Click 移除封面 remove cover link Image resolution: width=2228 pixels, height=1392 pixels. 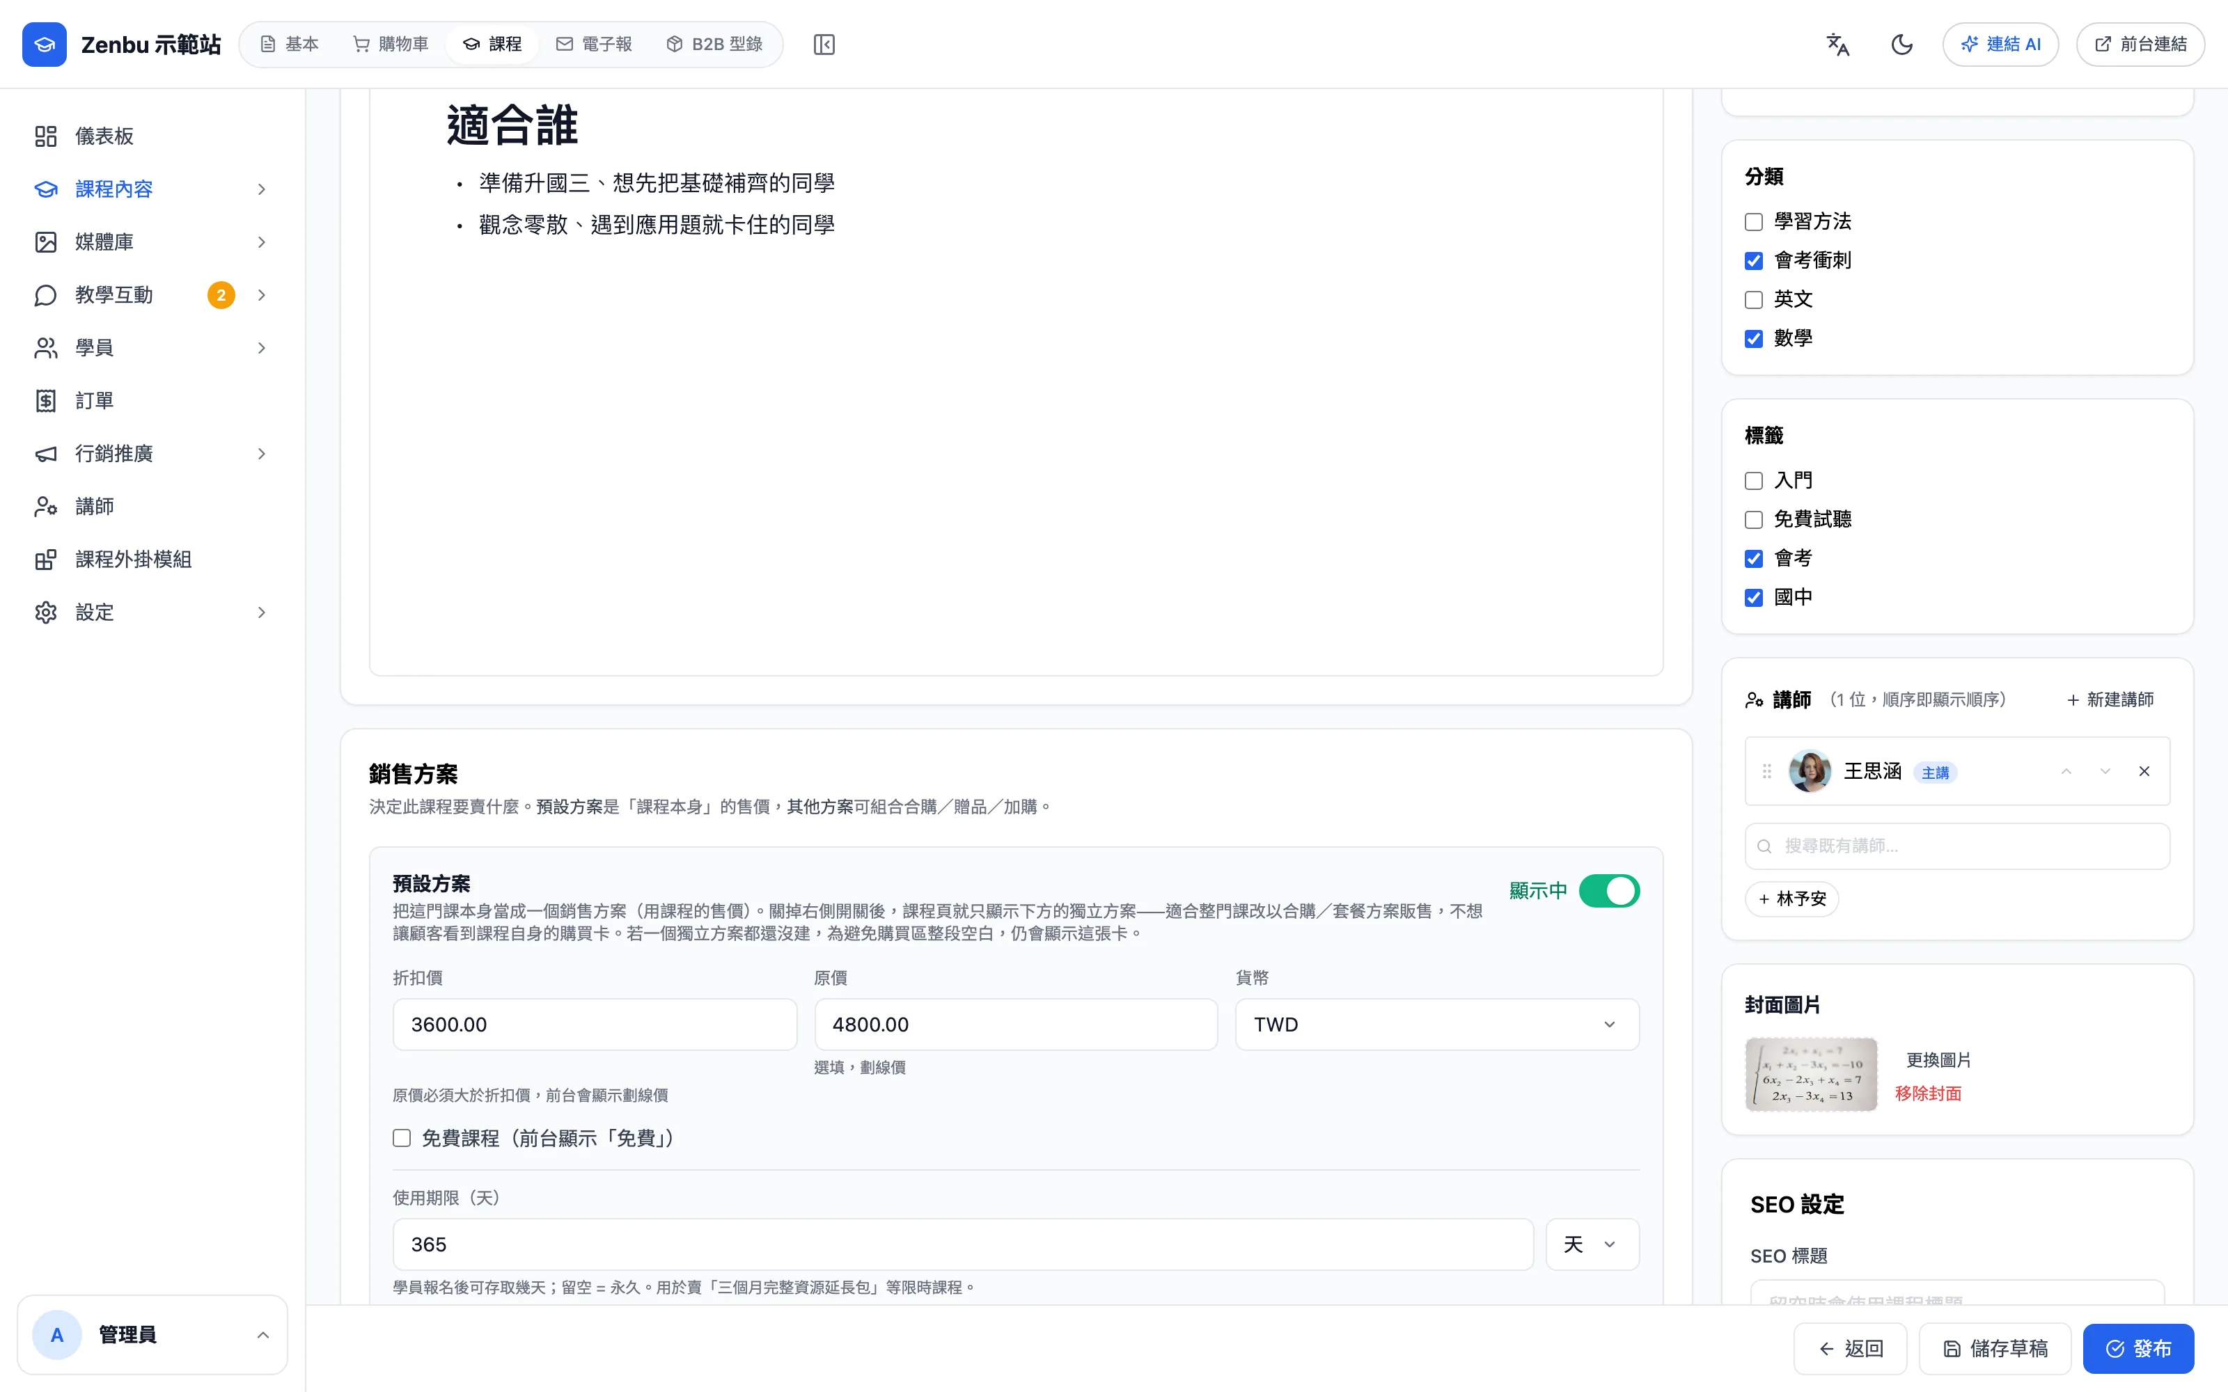1928,1093
